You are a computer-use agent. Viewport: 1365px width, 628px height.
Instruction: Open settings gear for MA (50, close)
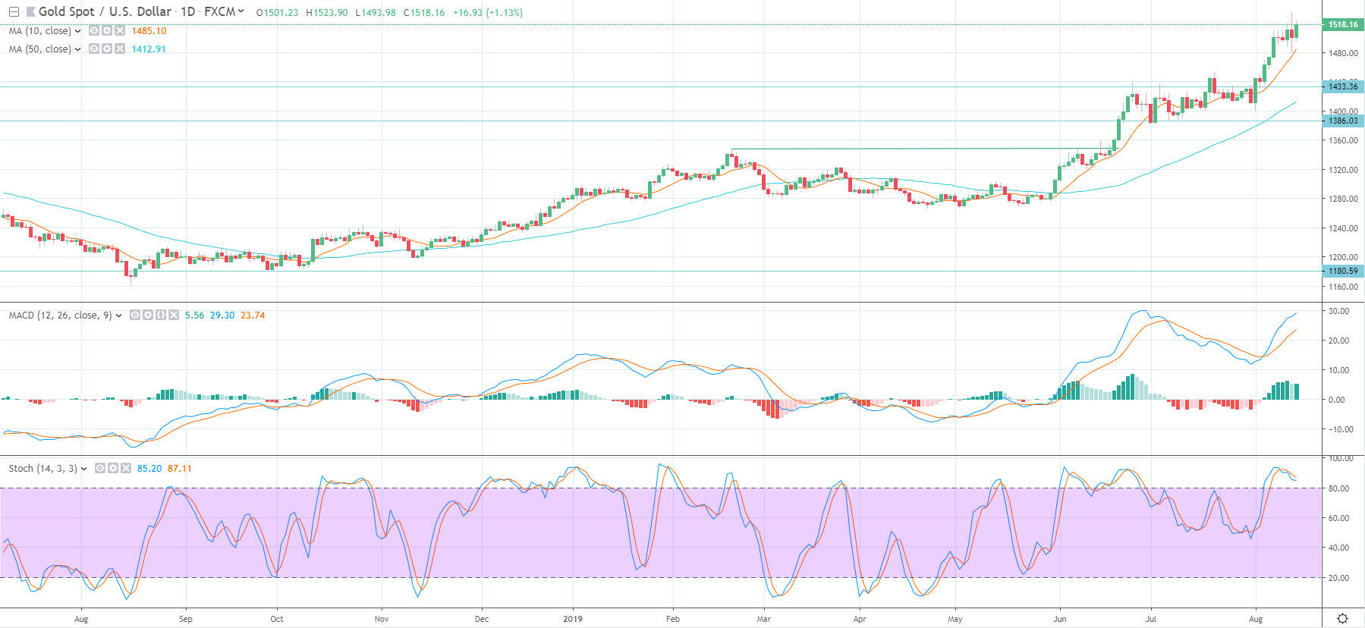pos(107,49)
